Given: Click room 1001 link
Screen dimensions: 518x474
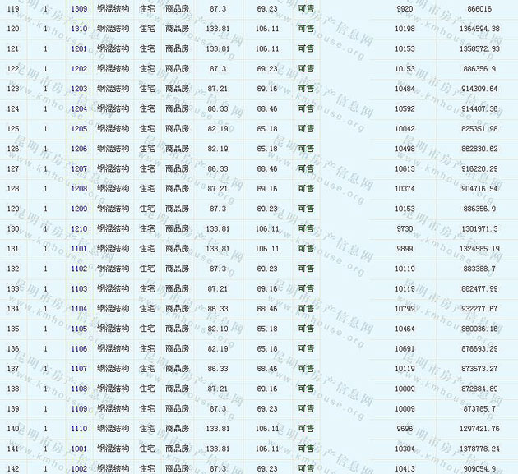Looking at the screenshot, I should [79, 449].
